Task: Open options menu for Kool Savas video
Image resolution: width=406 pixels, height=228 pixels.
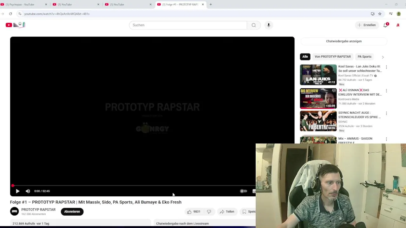Action: point(386,67)
